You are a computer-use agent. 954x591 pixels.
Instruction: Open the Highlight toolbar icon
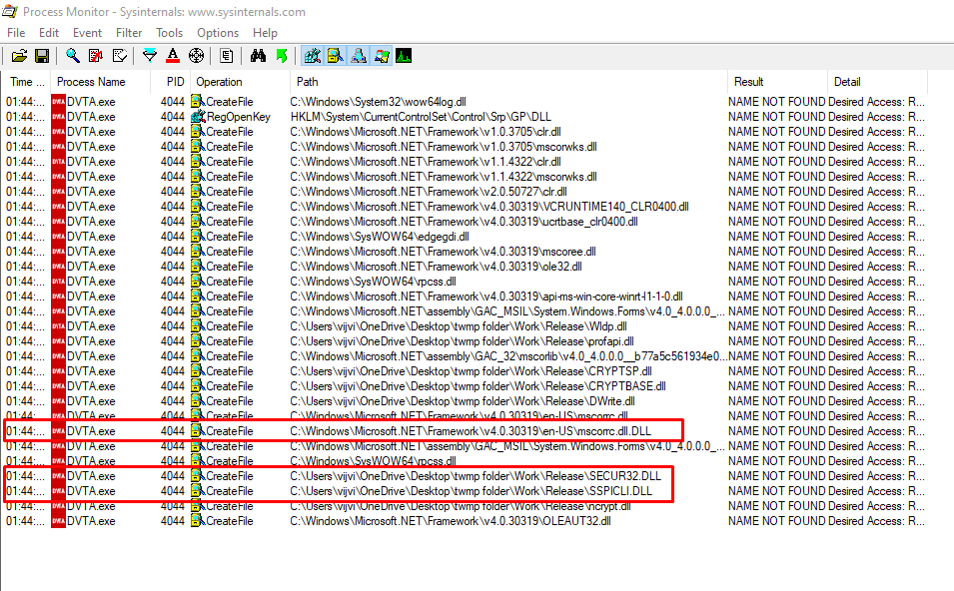(x=173, y=57)
